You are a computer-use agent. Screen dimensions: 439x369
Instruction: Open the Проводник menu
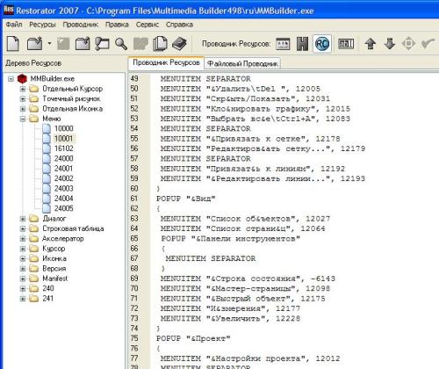coord(81,25)
